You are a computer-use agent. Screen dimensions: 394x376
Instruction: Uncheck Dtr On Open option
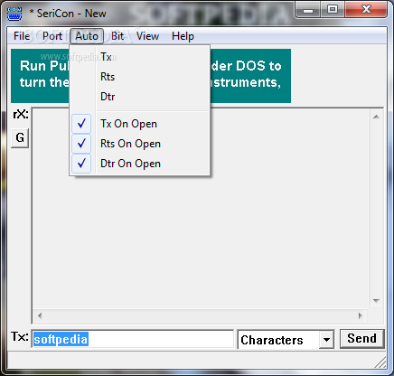coord(140,164)
